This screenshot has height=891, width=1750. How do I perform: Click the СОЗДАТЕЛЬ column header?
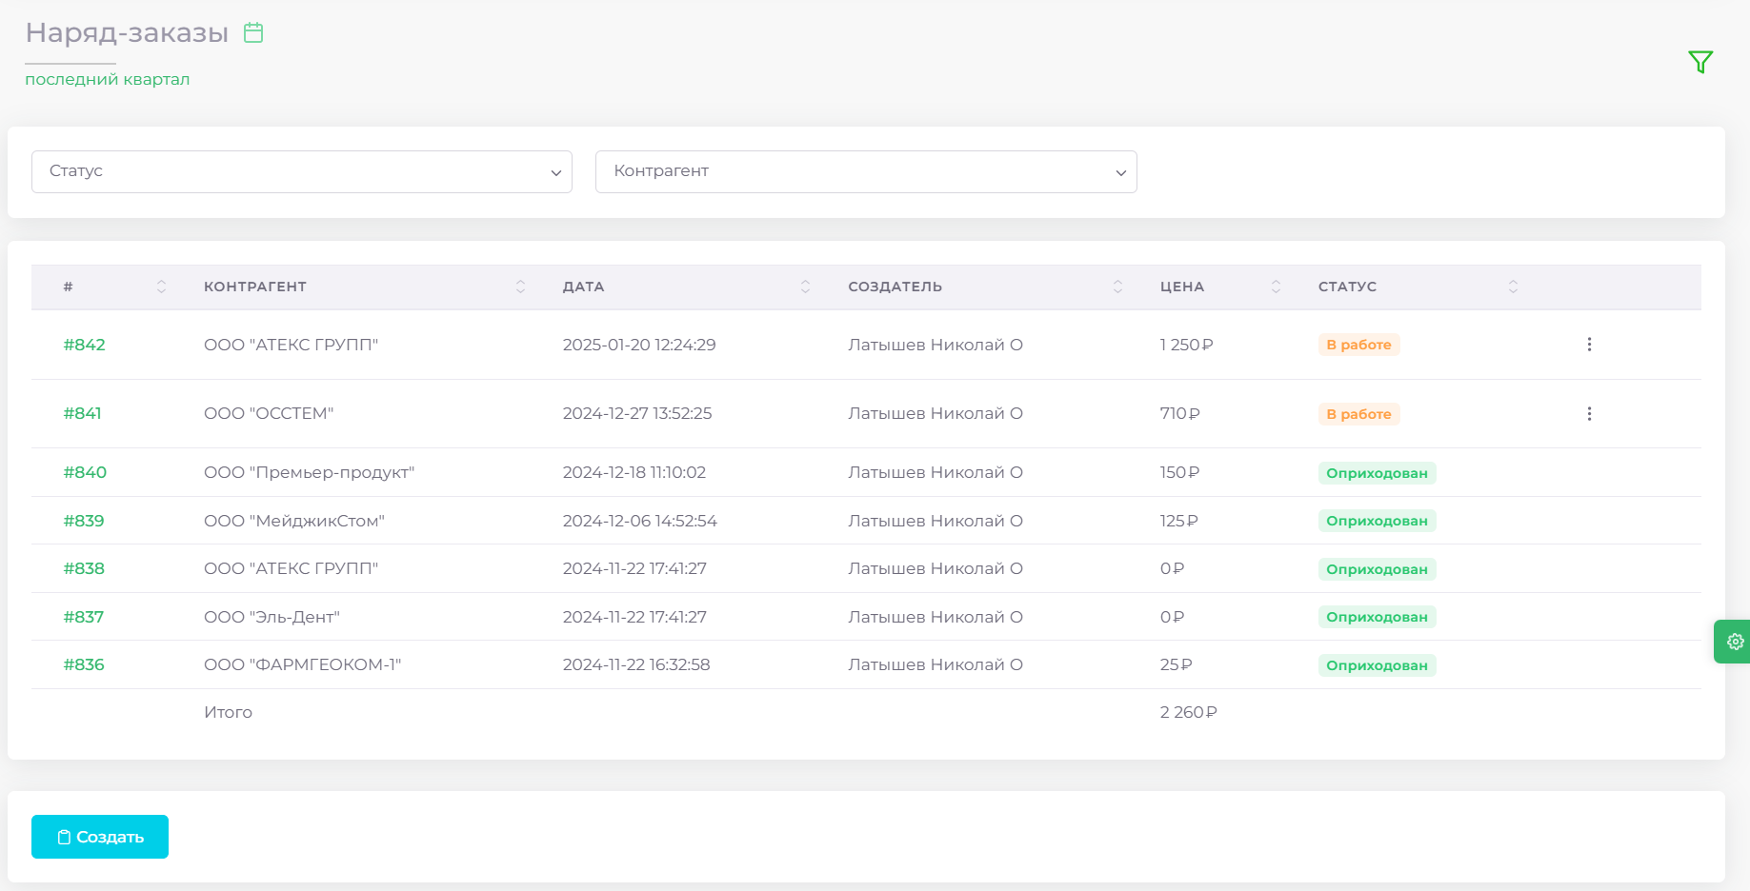895,287
